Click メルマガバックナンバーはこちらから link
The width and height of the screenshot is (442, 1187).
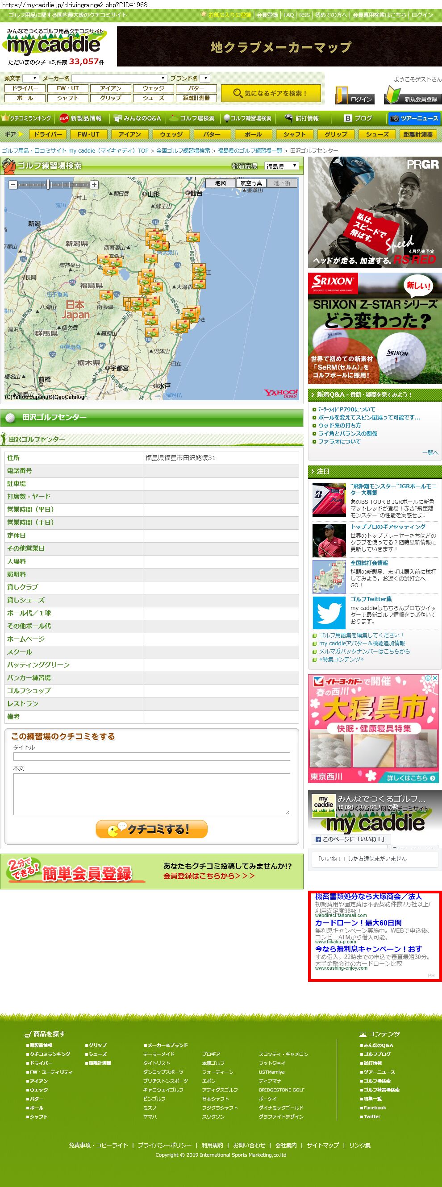point(364,651)
